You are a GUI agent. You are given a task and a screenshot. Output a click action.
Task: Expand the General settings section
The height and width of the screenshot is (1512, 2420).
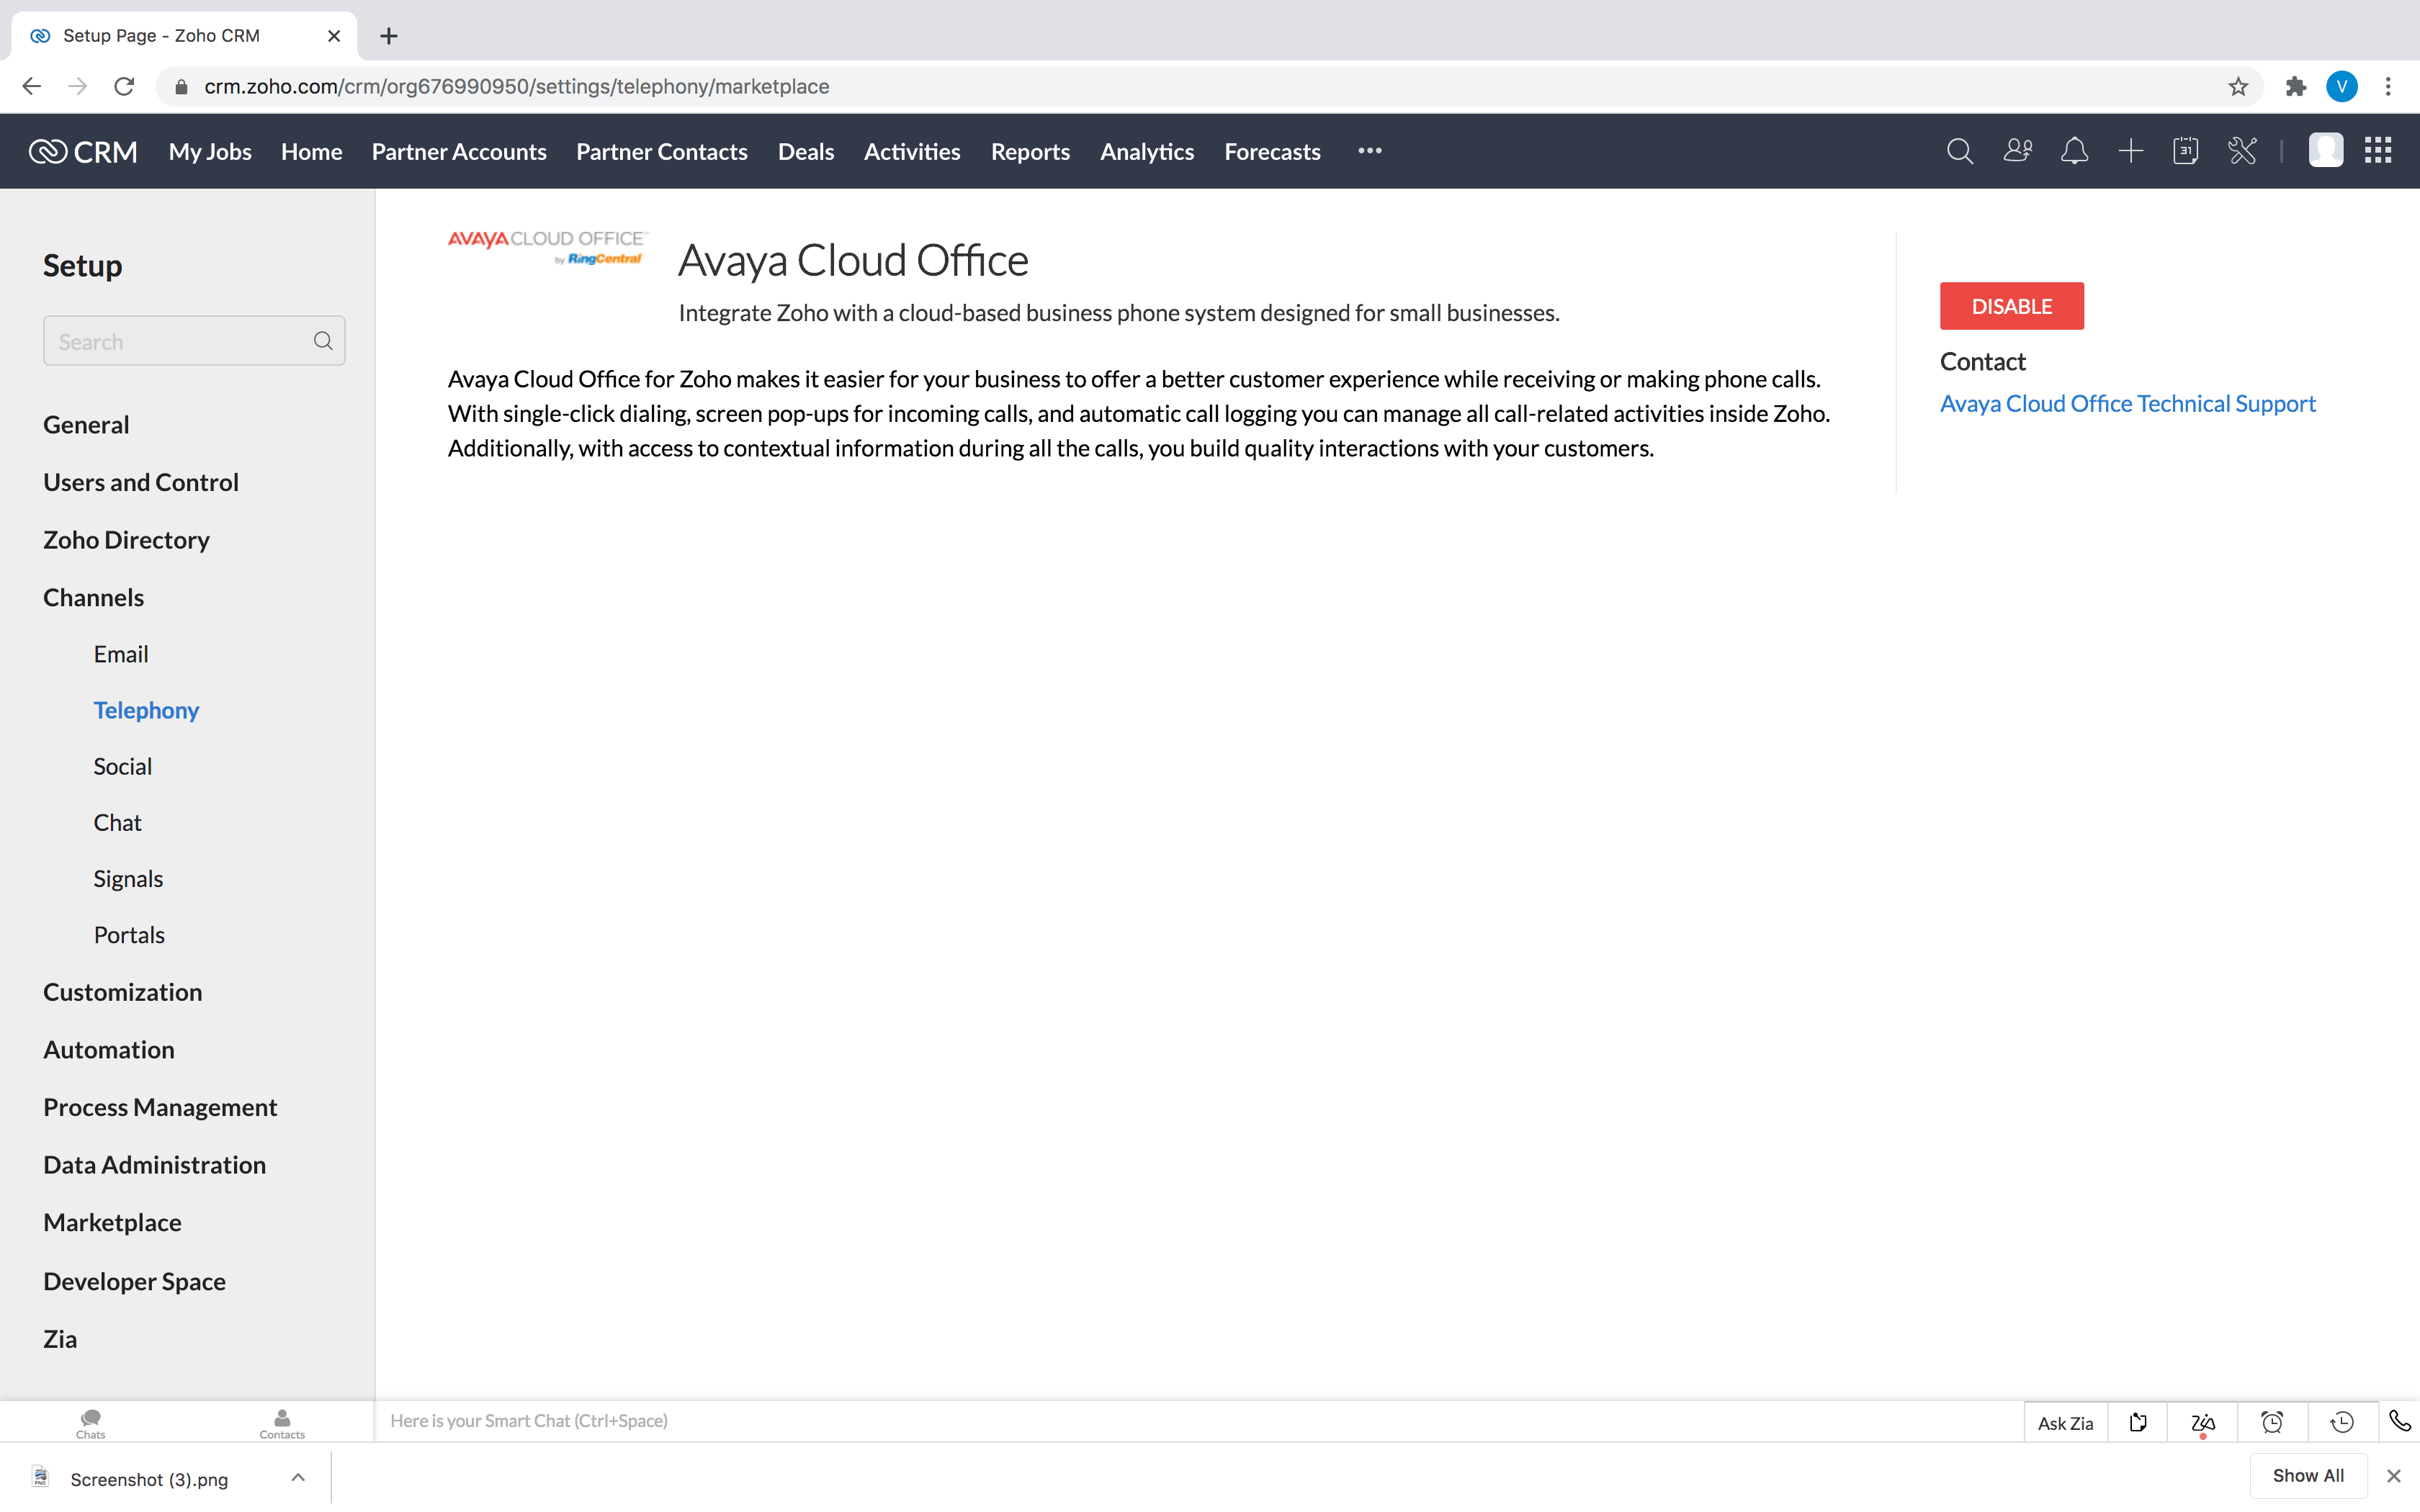(x=86, y=424)
